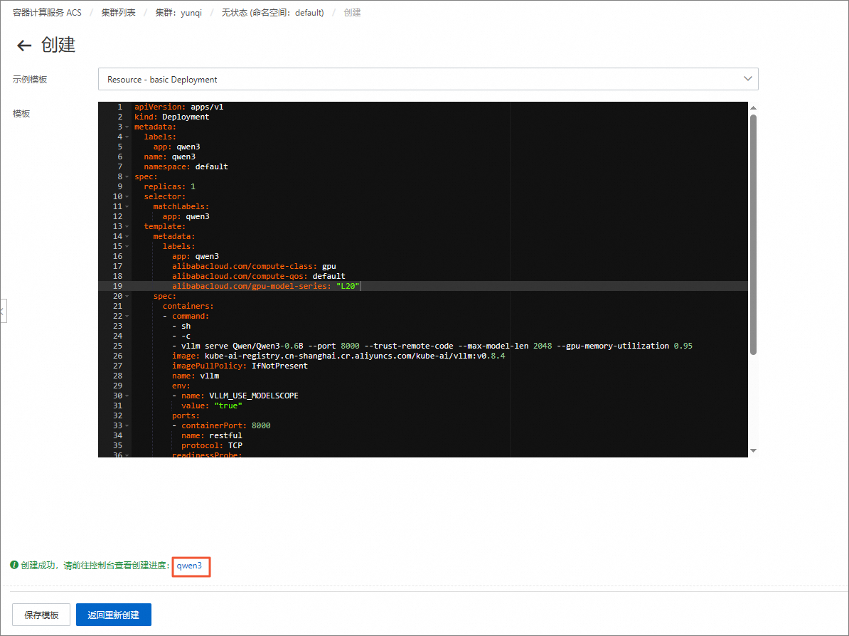Collapse the matchLabels fold on line 11
This screenshot has height=636, width=849.
pos(127,206)
